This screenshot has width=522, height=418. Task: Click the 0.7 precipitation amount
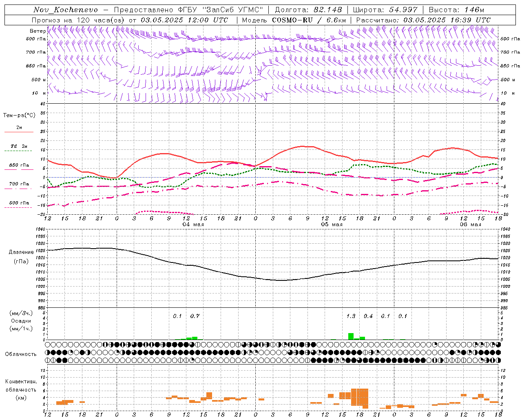coord(195,316)
